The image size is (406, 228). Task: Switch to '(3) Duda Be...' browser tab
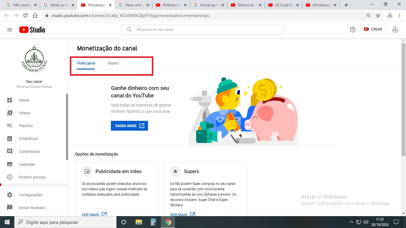(x=283, y=5)
